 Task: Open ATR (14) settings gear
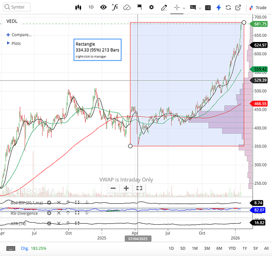[49, 223]
